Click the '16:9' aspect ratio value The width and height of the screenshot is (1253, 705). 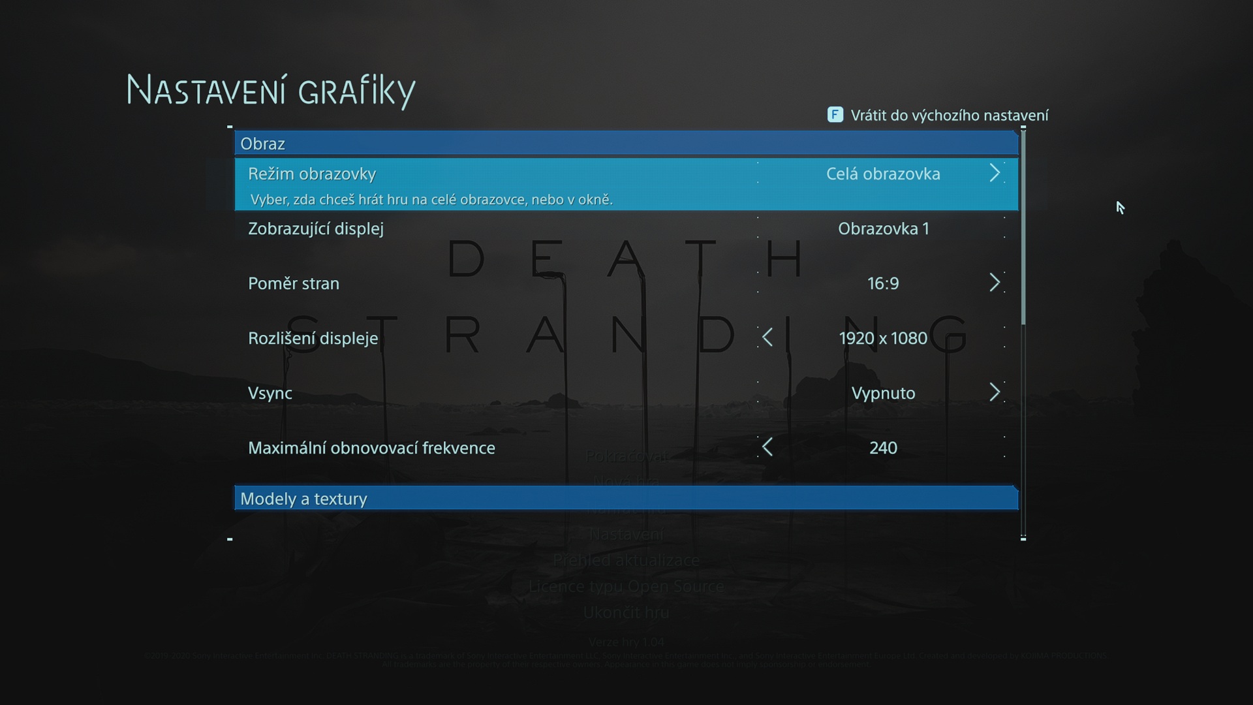tap(883, 283)
